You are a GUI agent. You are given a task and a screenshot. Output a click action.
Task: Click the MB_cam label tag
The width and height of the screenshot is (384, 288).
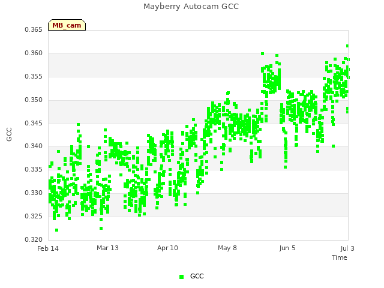[67, 25]
